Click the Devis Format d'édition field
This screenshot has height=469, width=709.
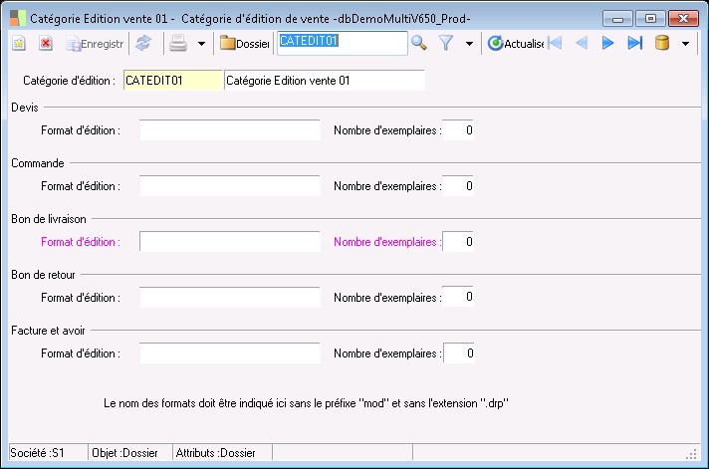230,130
